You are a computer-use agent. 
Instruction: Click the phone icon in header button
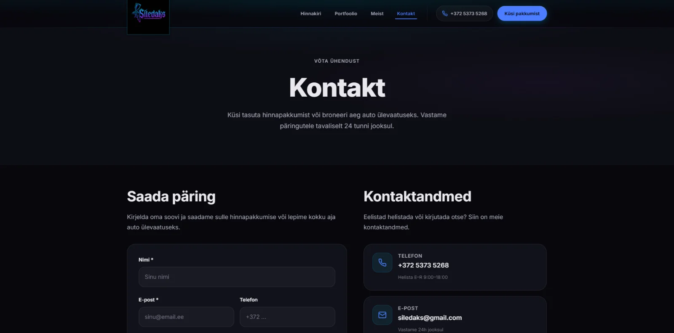click(x=444, y=13)
